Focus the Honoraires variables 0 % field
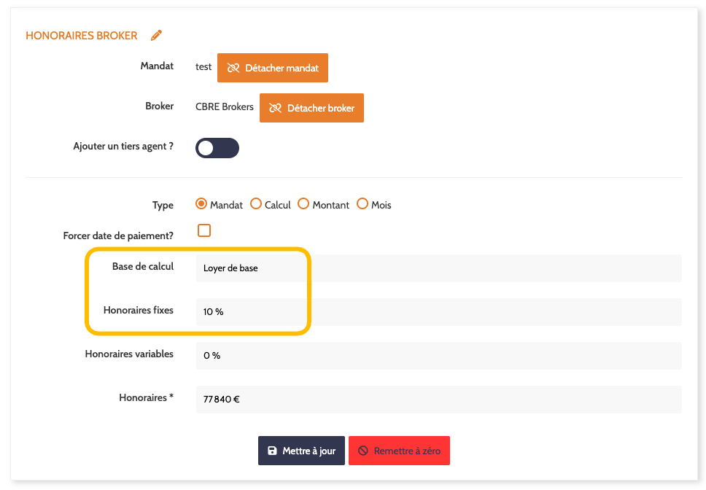 438,355
